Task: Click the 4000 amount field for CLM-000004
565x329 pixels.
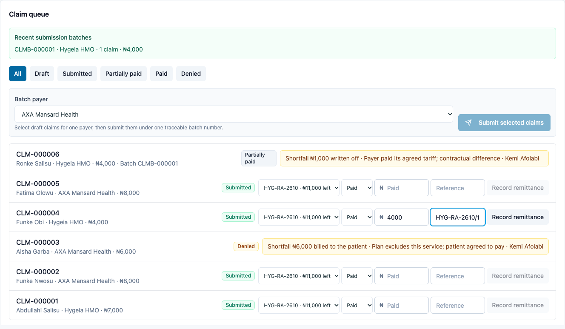Action: [401, 217]
